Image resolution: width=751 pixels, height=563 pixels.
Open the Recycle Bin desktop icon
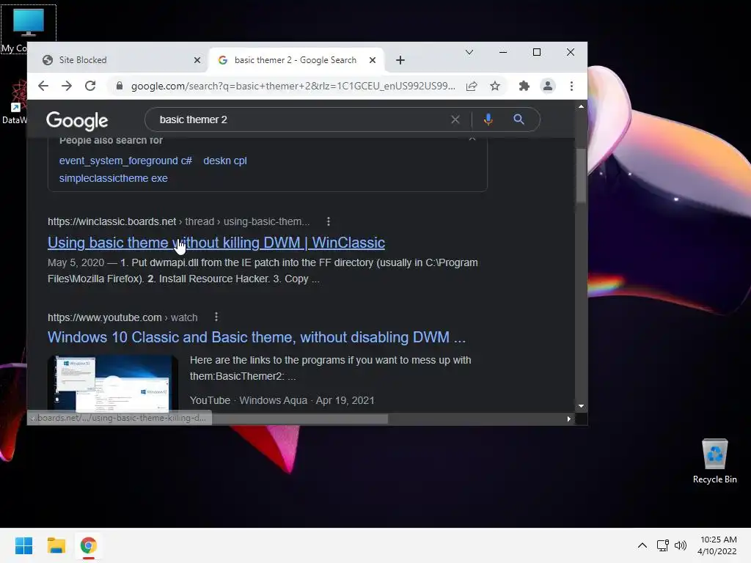pos(714,461)
